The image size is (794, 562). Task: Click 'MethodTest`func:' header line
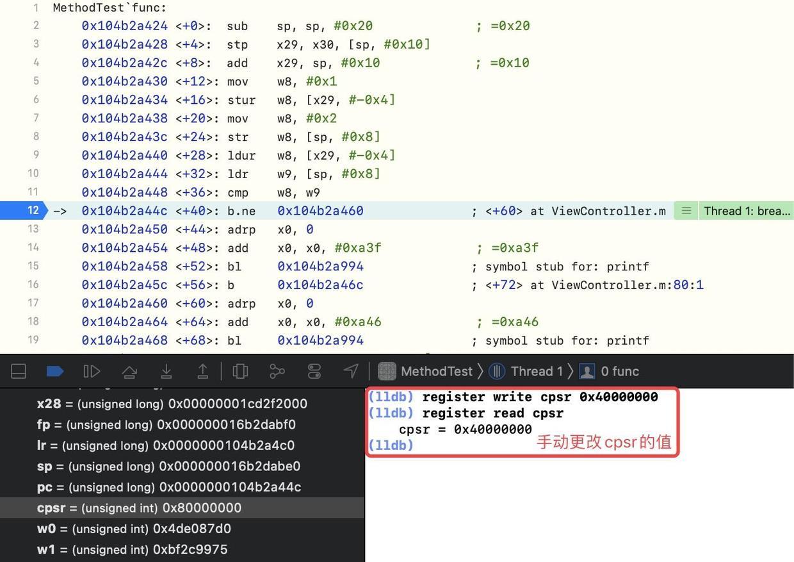point(109,8)
